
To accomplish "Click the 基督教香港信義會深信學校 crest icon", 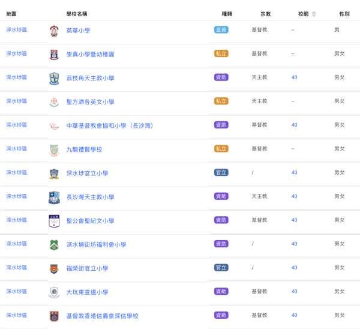I will (x=54, y=316).
